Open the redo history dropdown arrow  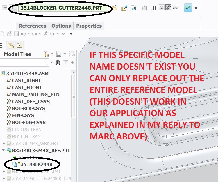pos(40,34)
